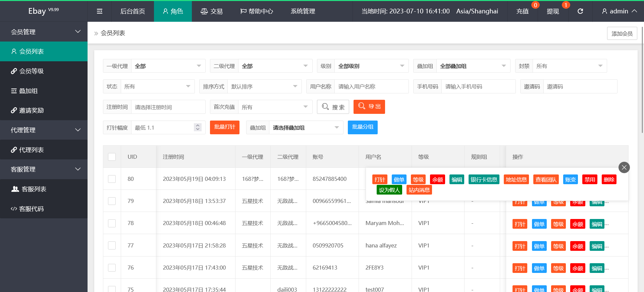Viewport: 644px width, 292px height.
Task: Select checkbox for UID 77 row
Action: (112, 245)
